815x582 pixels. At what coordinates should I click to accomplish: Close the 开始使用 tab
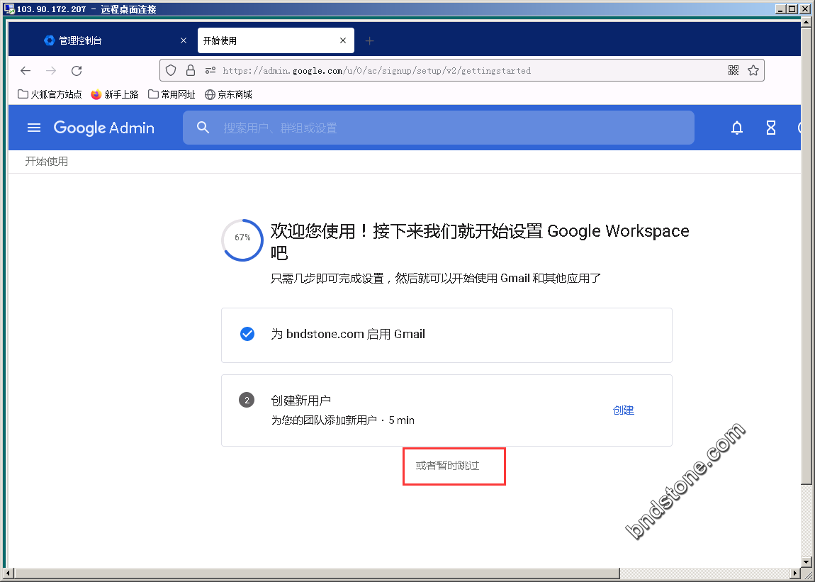pos(343,40)
